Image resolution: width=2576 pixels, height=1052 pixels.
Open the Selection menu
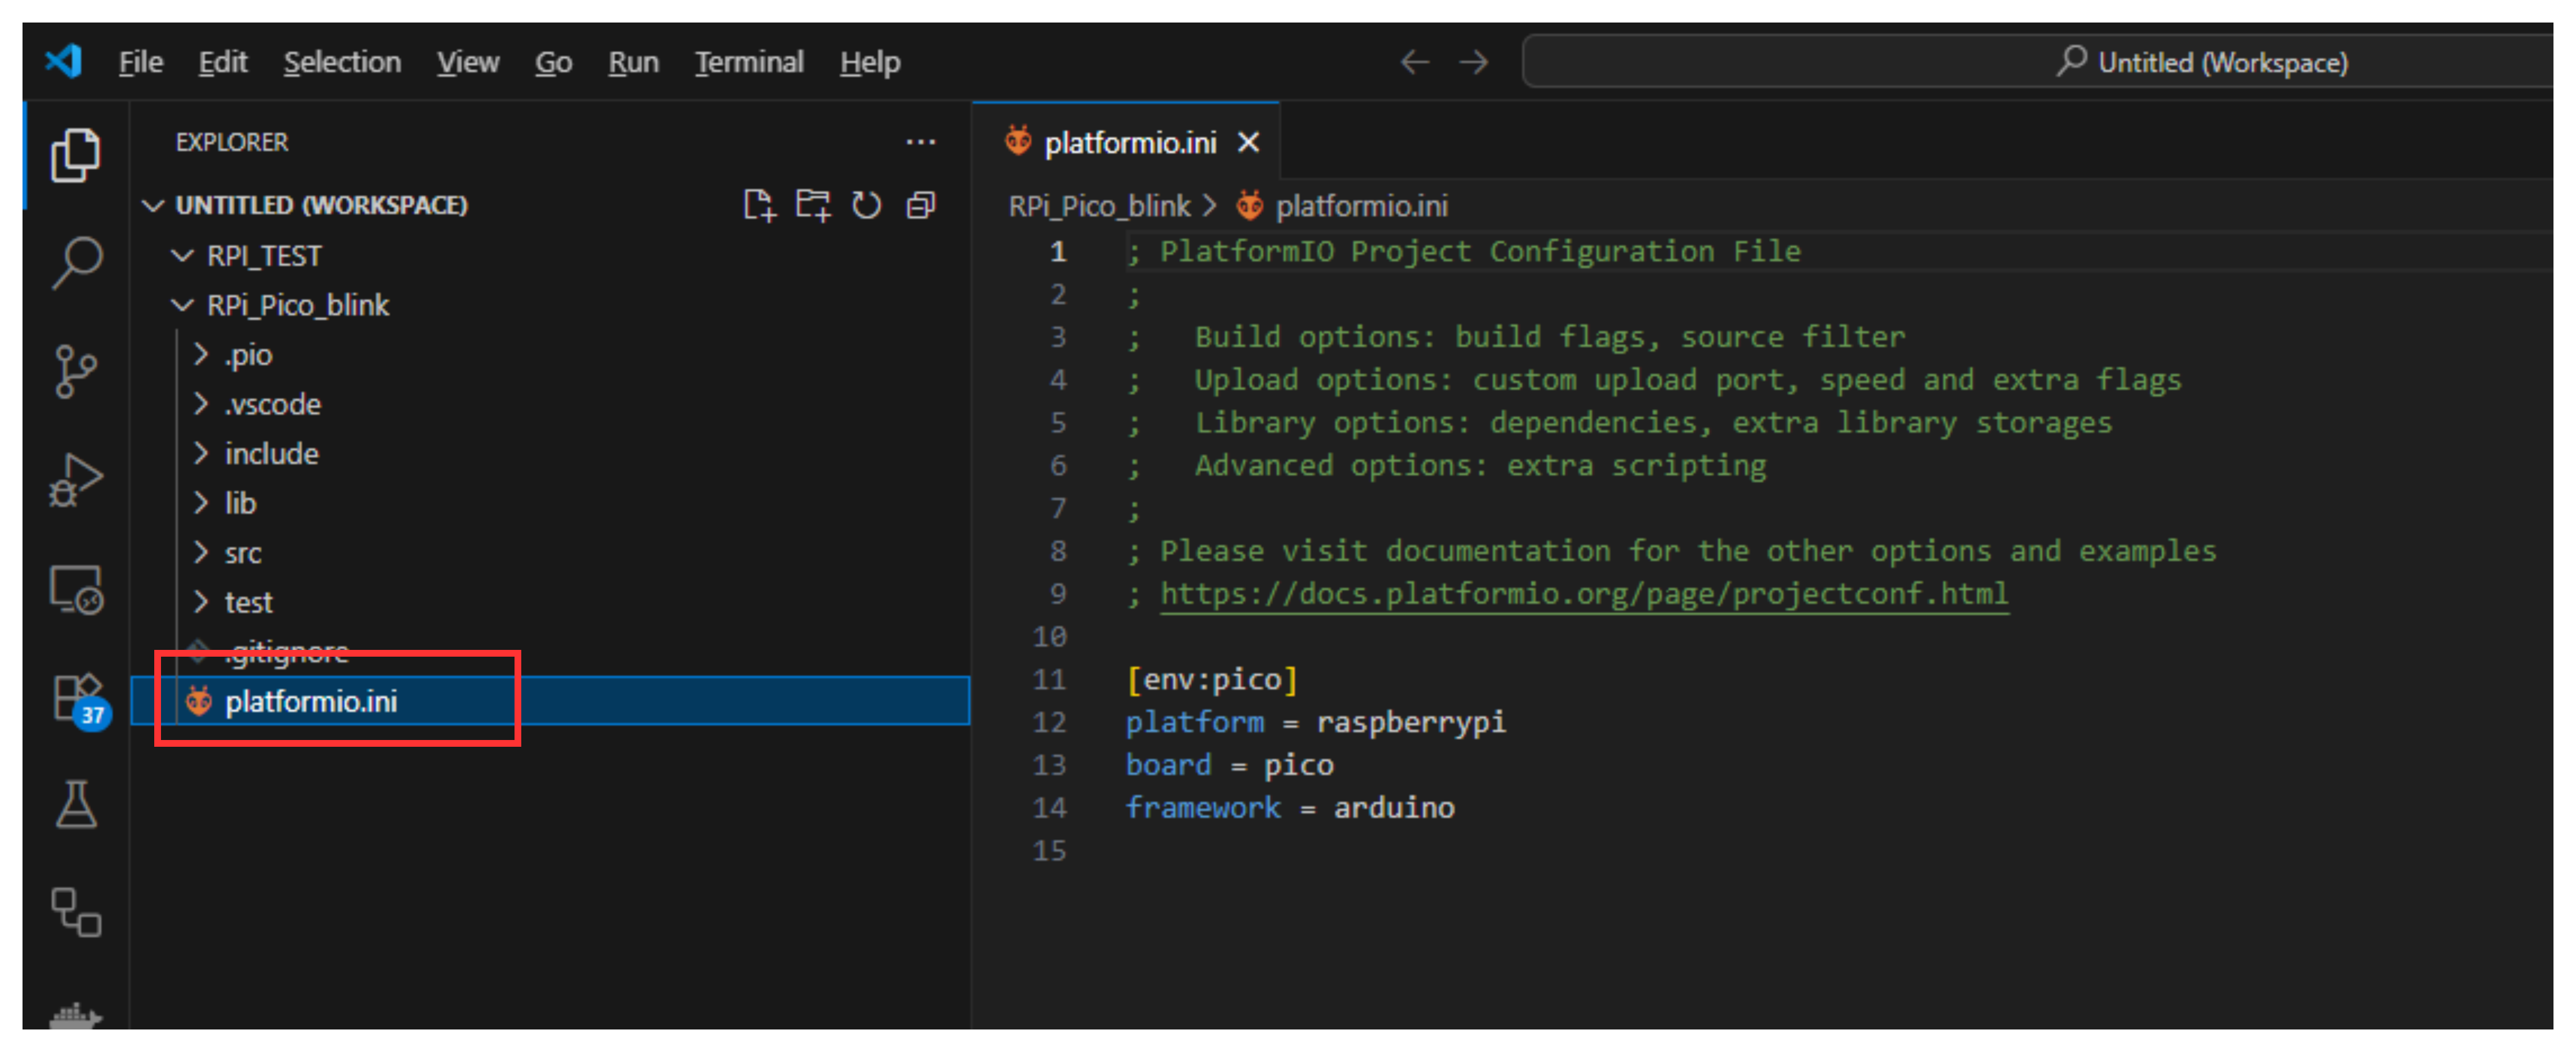coord(342,62)
